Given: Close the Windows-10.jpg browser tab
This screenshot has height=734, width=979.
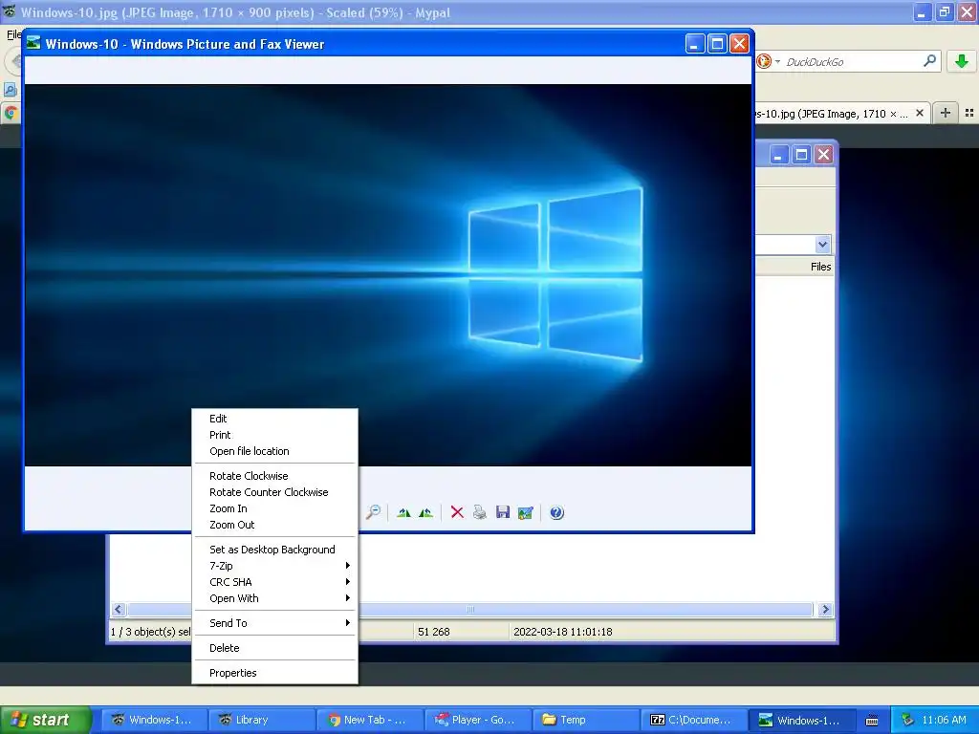Looking at the screenshot, I should (919, 113).
